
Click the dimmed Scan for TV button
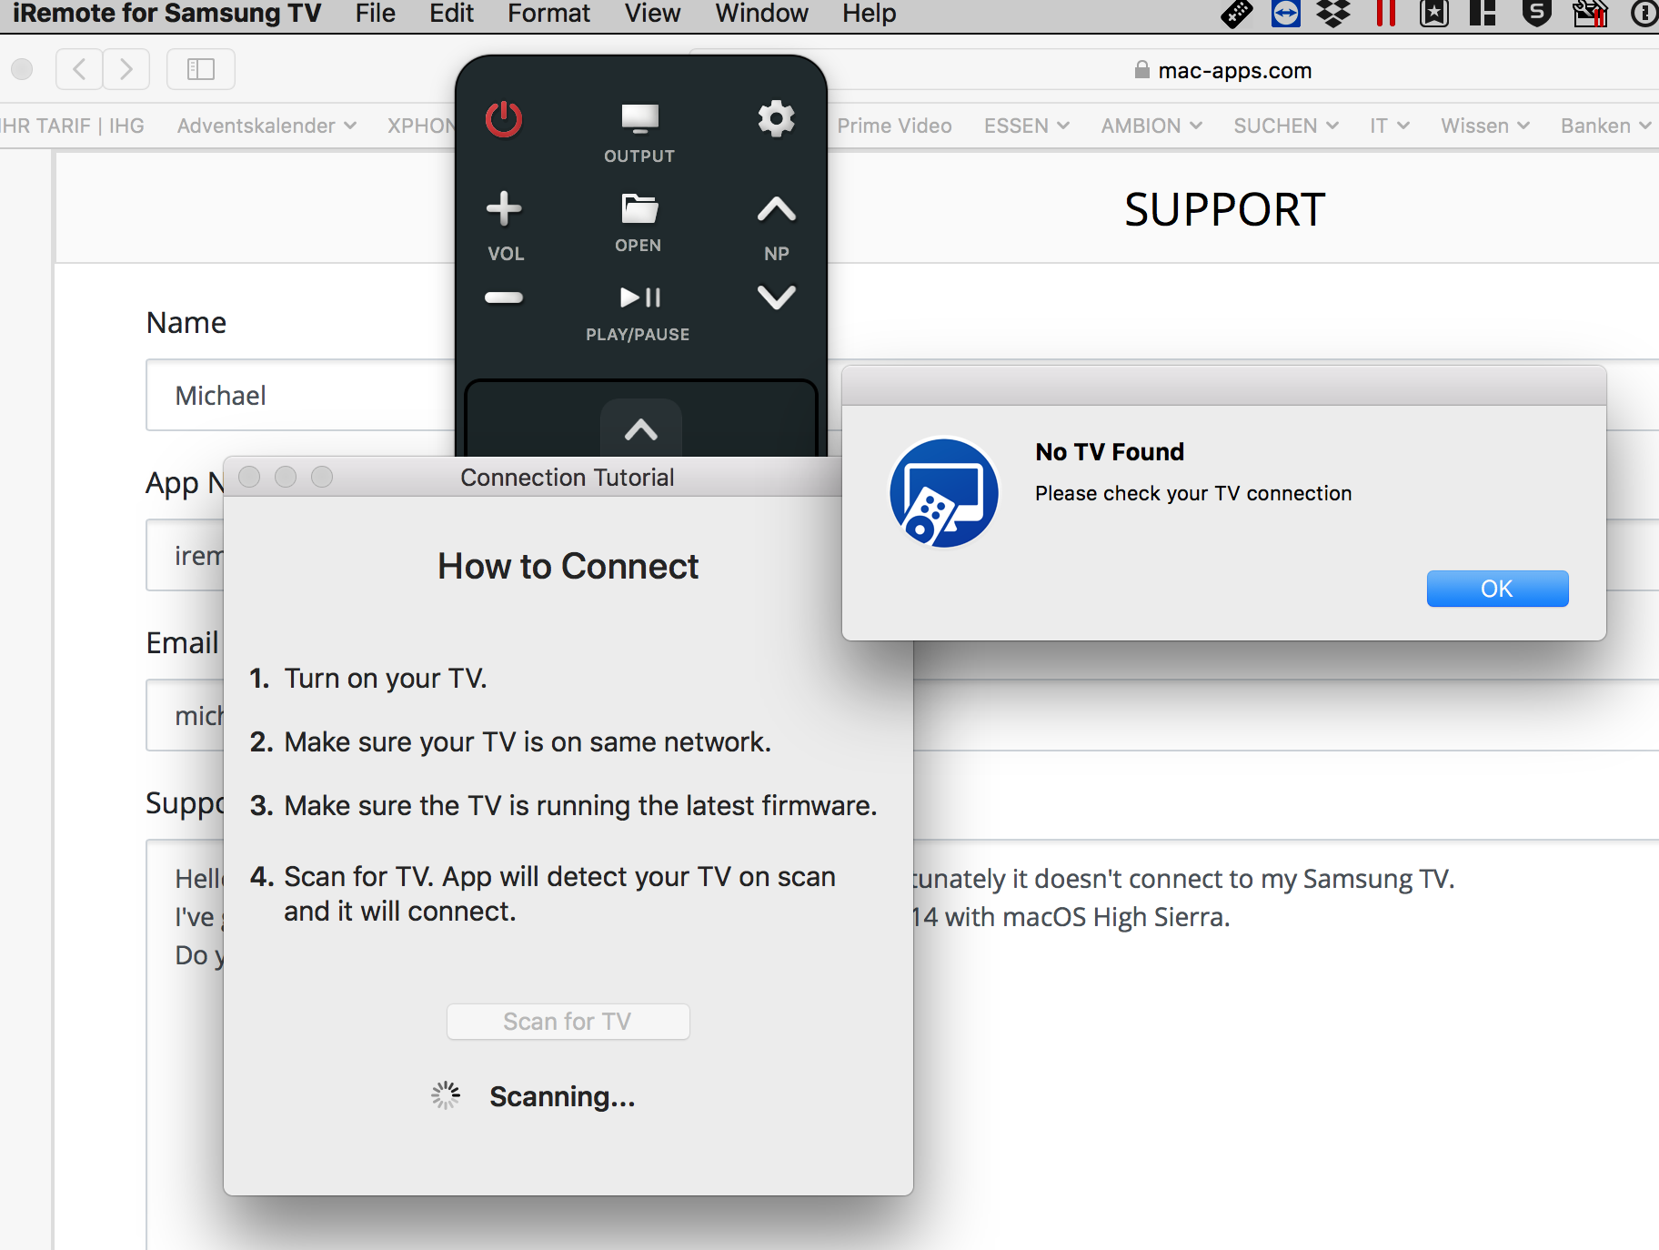click(x=568, y=1022)
